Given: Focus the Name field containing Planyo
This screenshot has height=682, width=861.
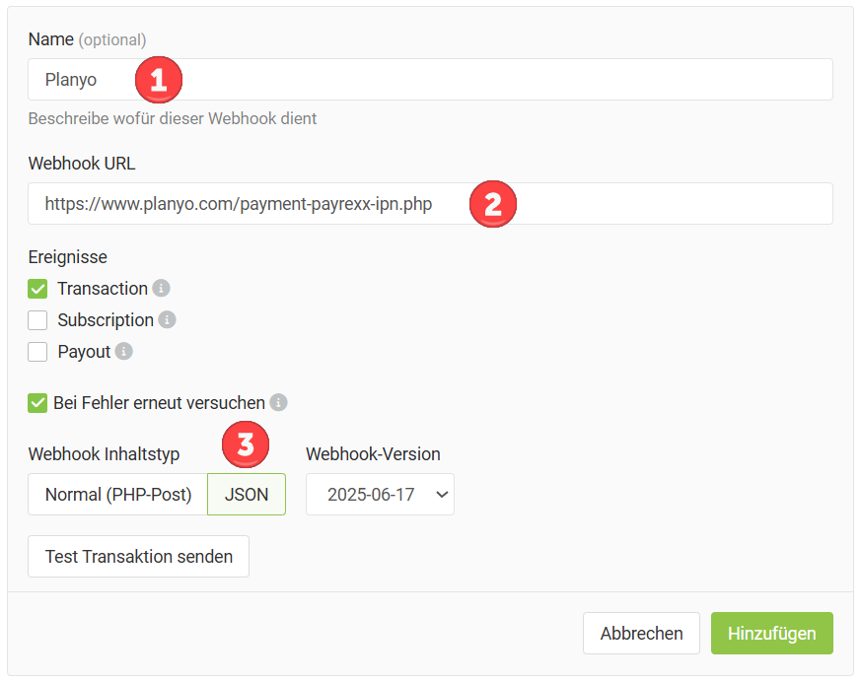Looking at the screenshot, I should [430, 80].
